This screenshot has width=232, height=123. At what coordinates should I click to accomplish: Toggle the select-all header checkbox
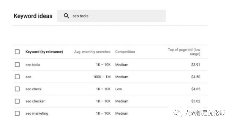click(x=17, y=52)
